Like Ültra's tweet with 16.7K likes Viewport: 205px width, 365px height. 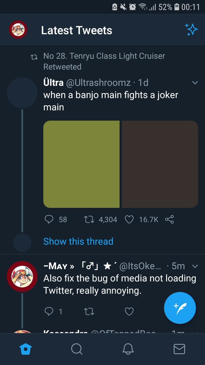[x=129, y=219]
